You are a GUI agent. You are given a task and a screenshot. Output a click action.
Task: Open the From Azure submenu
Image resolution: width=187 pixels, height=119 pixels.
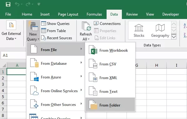point(56,77)
